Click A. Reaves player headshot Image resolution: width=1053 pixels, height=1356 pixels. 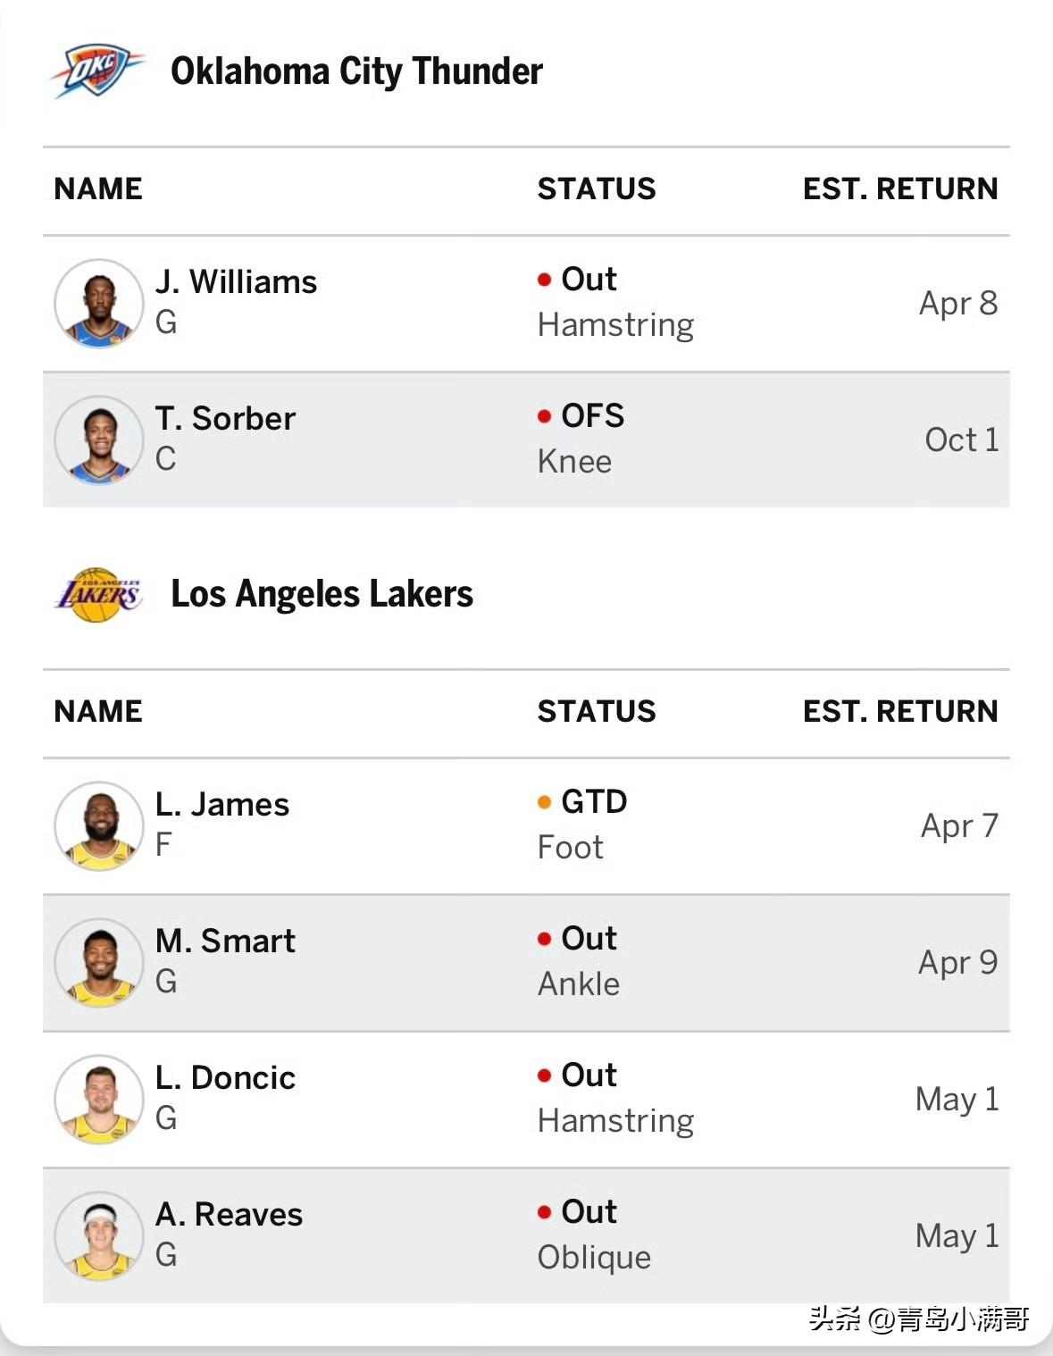(99, 1235)
